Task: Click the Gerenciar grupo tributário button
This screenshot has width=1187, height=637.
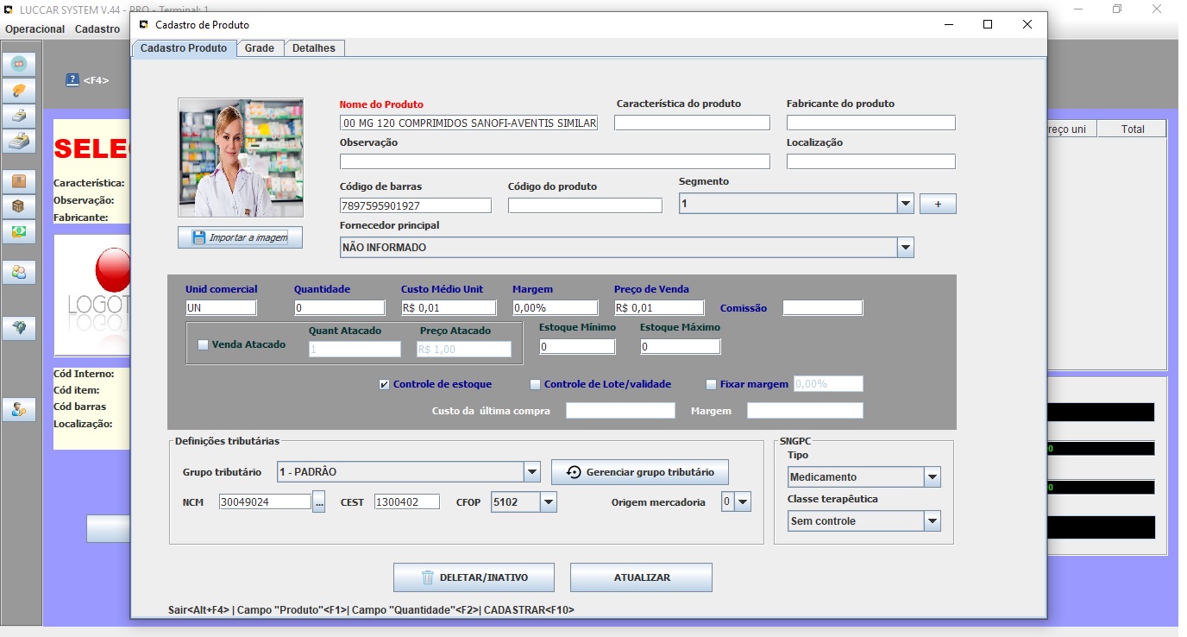Action: [639, 472]
